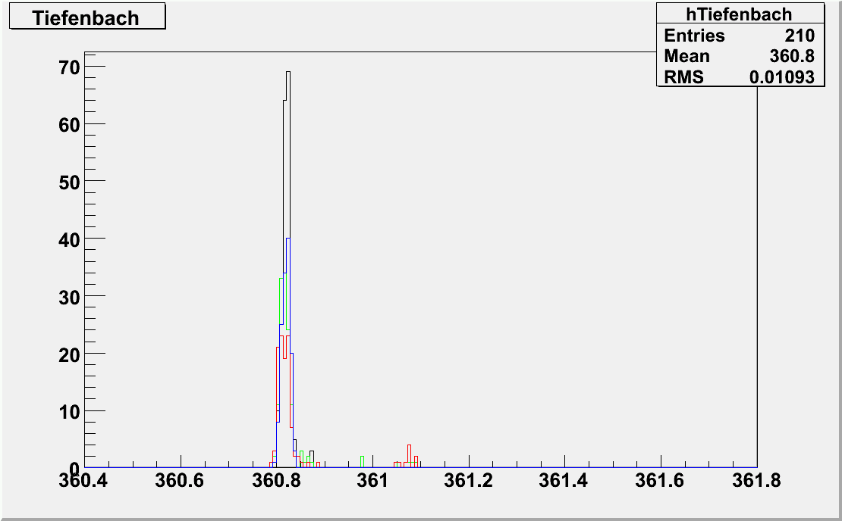Screen dimensions: 842x521
Task: Click the y-axis label 50
Action: click(x=69, y=182)
